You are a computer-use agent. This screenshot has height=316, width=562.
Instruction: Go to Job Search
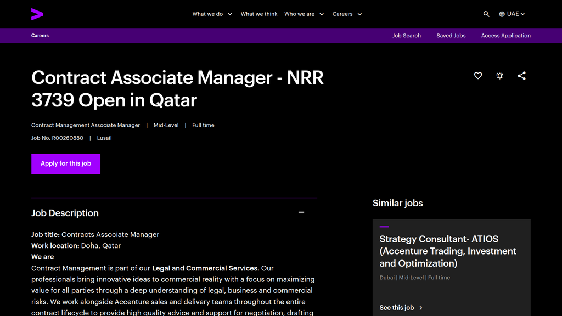pyautogui.click(x=407, y=36)
